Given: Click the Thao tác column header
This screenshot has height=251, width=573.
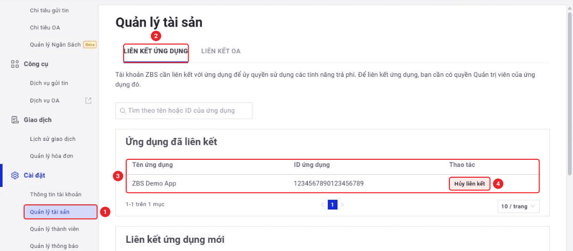Looking at the screenshot, I should [x=462, y=165].
